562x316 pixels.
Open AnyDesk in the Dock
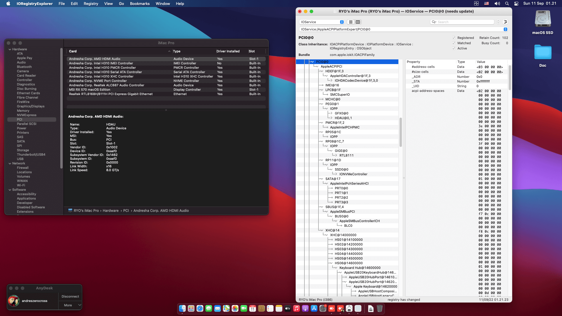[x=332, y=308]
